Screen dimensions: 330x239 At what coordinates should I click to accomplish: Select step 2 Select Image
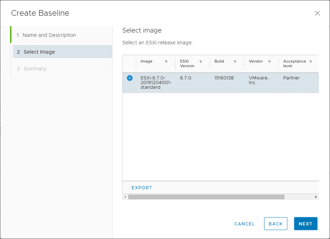pyautogui.click(x=39, y=52)
